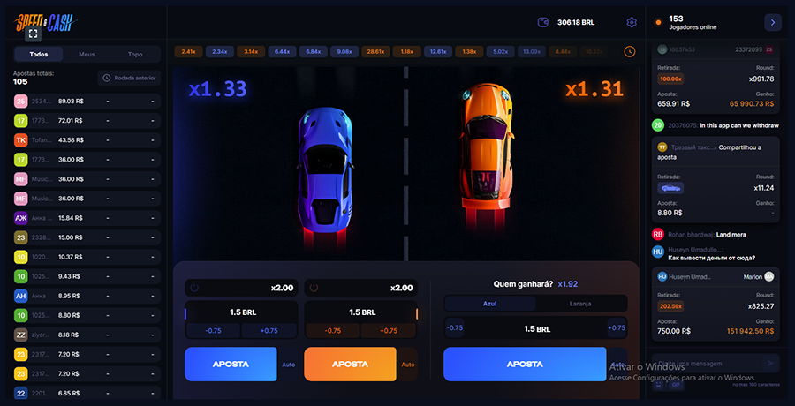Screen dimensions: 795x406
Task: Toggle blue auto-cashout power icon
Action: (194, 288)
